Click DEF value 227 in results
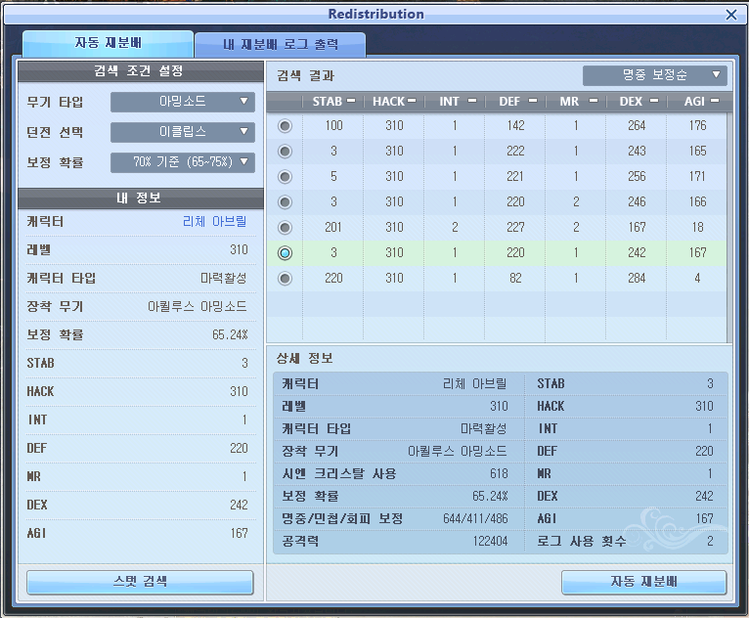The height and width of the screenshot is (618, 749). tap(515, 227)
